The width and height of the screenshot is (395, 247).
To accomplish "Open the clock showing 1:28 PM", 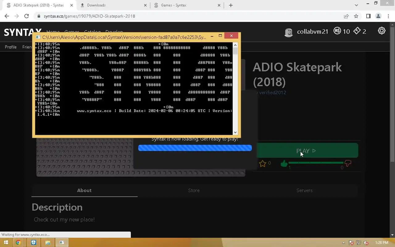I will point(382,243).
